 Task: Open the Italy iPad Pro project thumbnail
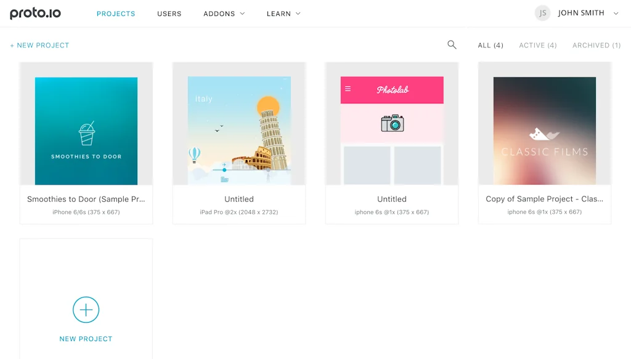click(x=238, y=129)
